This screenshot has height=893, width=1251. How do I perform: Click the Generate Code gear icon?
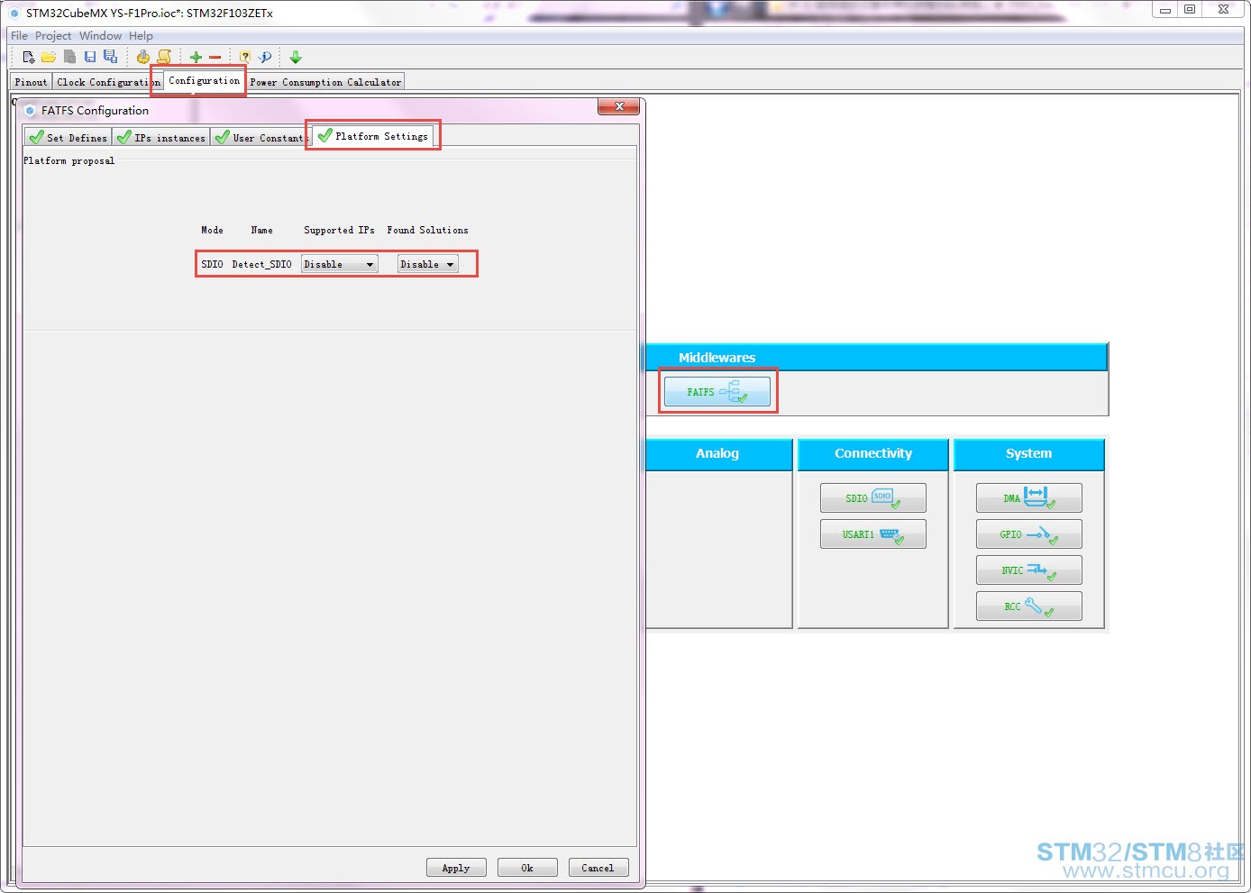[142, 57]
